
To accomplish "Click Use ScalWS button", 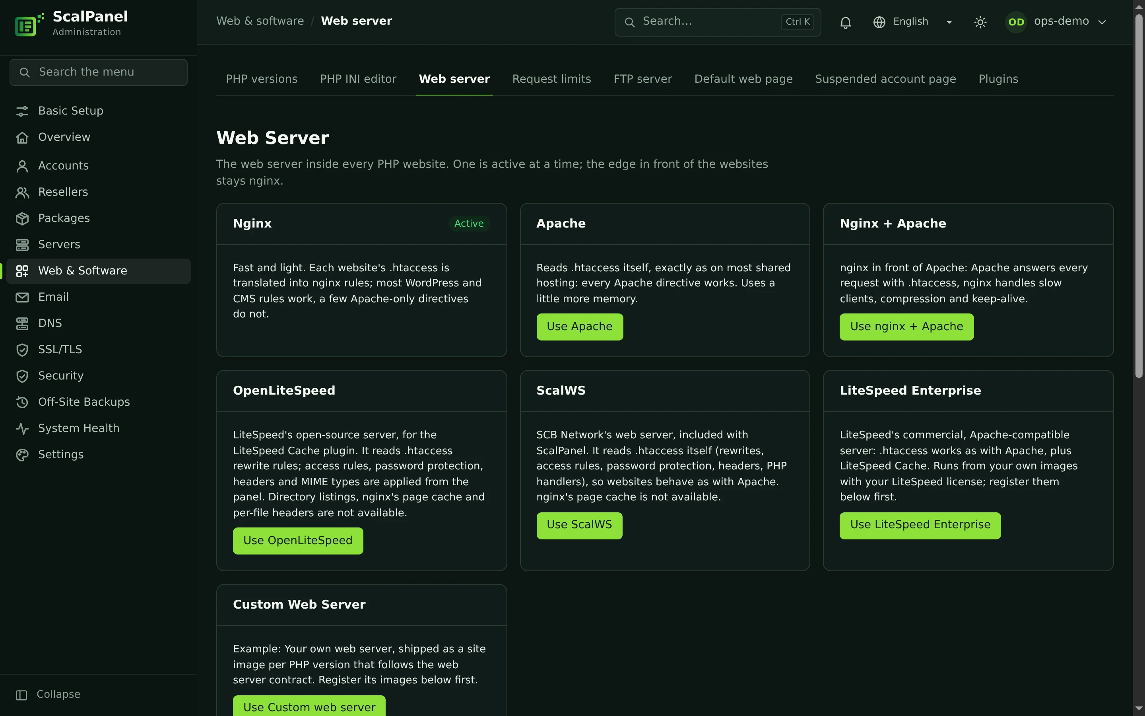I will (579, 525).
